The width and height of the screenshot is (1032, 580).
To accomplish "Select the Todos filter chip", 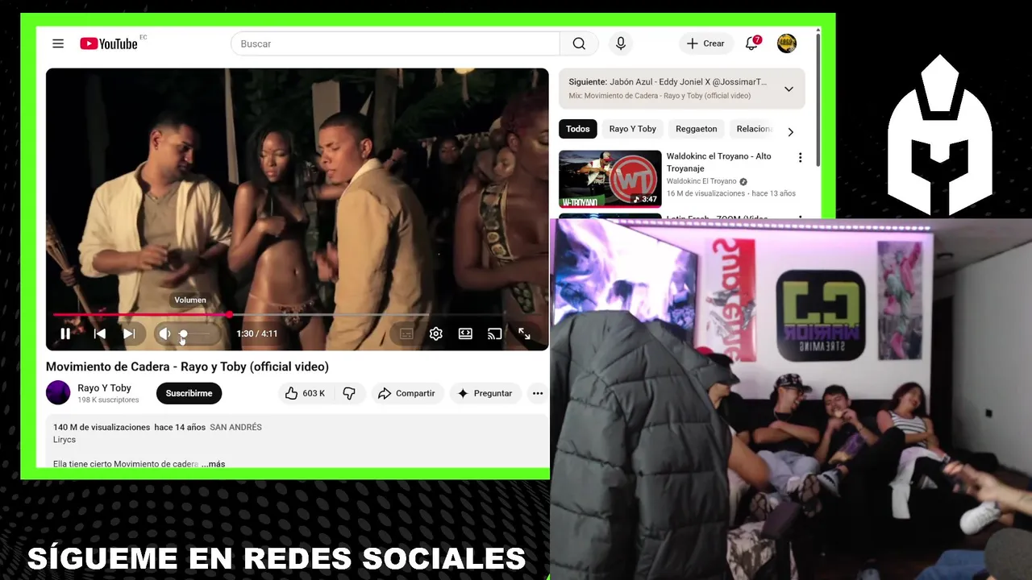I will [577, 129].
